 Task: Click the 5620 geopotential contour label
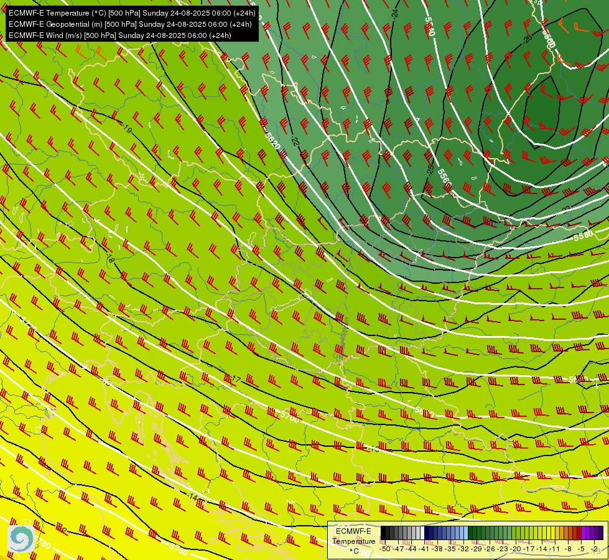tap(272, 141)
